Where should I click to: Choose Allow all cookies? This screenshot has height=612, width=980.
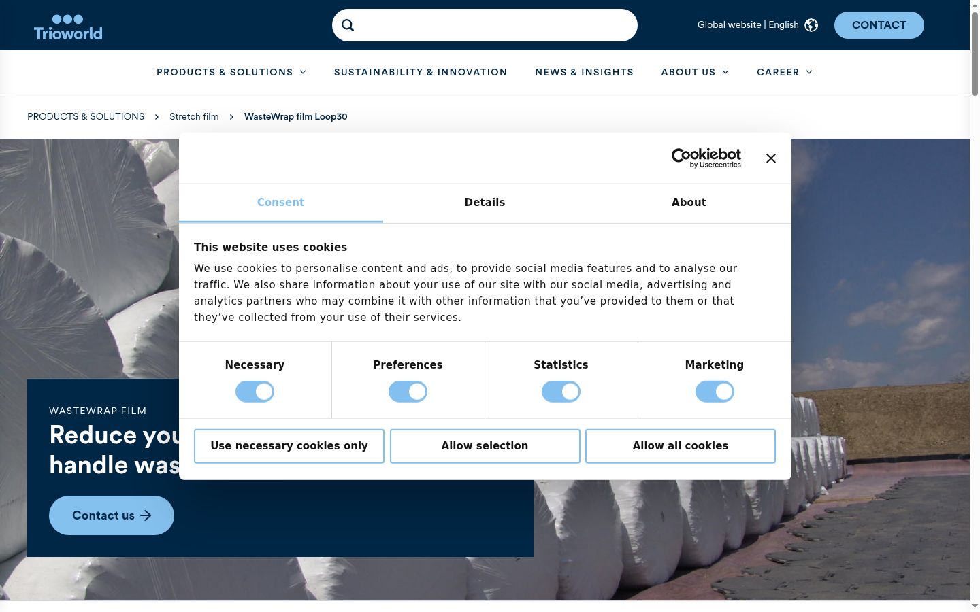coord(681,446)
